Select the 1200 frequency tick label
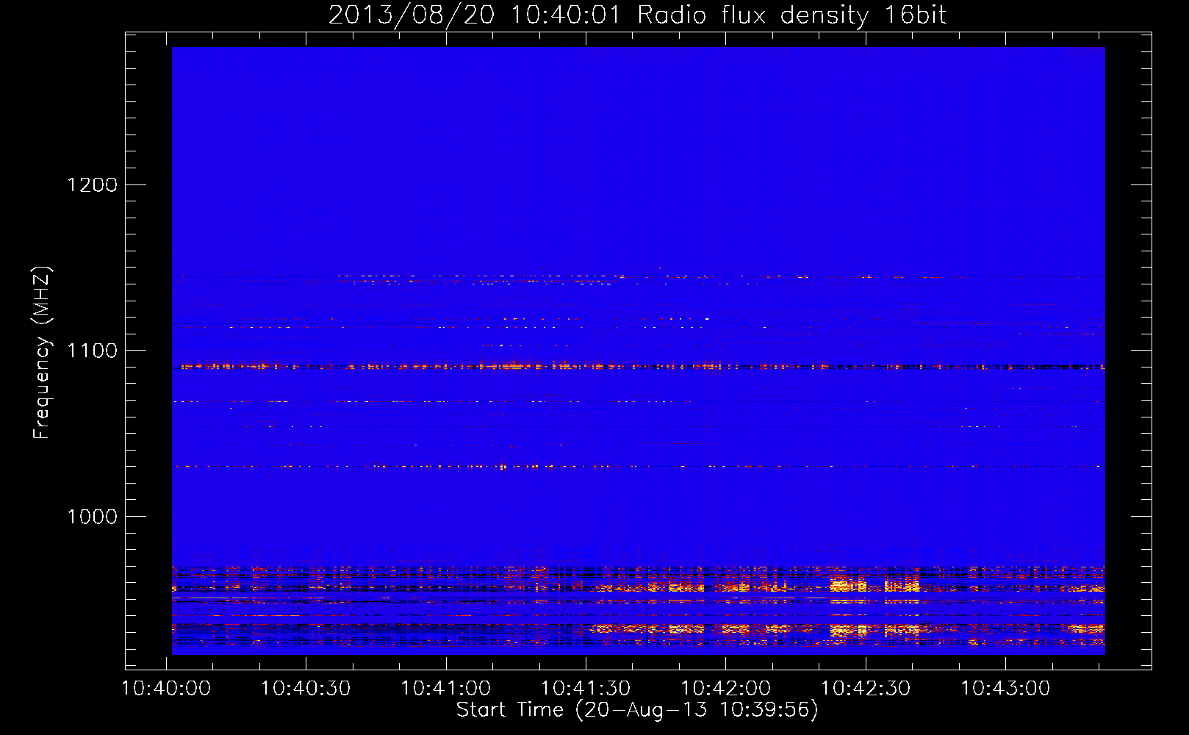The height and width of the screenshot is (735, 1189). coord(93,184)
